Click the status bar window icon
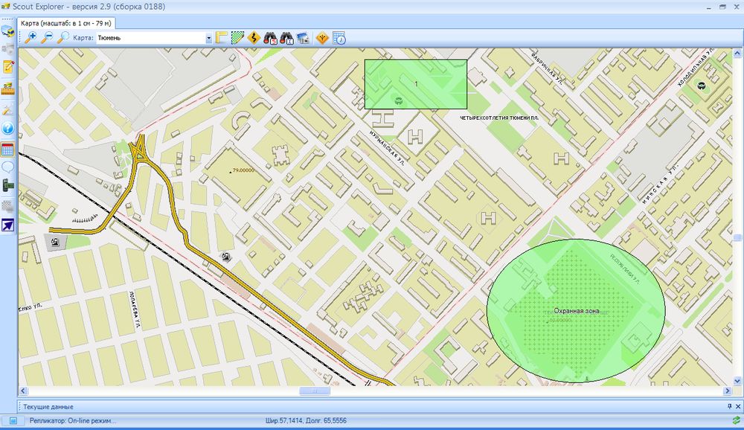744x430 pixels. click(x=13, y=420)
